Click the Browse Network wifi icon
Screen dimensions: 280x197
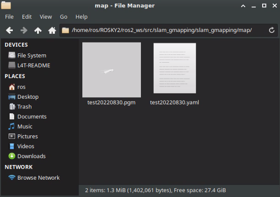click(12, 177)
